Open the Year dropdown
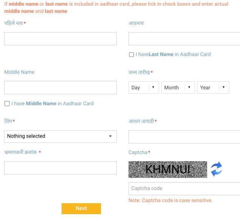 click(x=213, y=87)
